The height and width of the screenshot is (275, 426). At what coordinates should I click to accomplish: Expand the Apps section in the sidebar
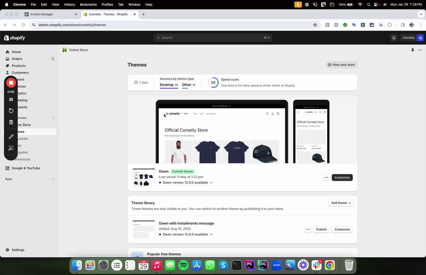coord(53,179)
